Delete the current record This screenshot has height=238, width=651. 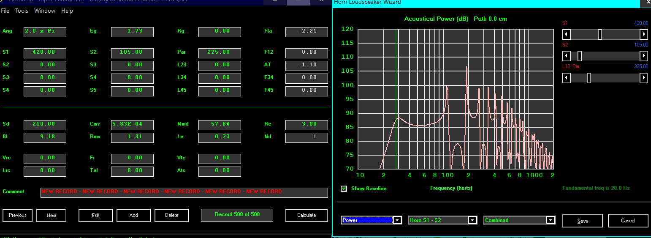coord(172,215)
